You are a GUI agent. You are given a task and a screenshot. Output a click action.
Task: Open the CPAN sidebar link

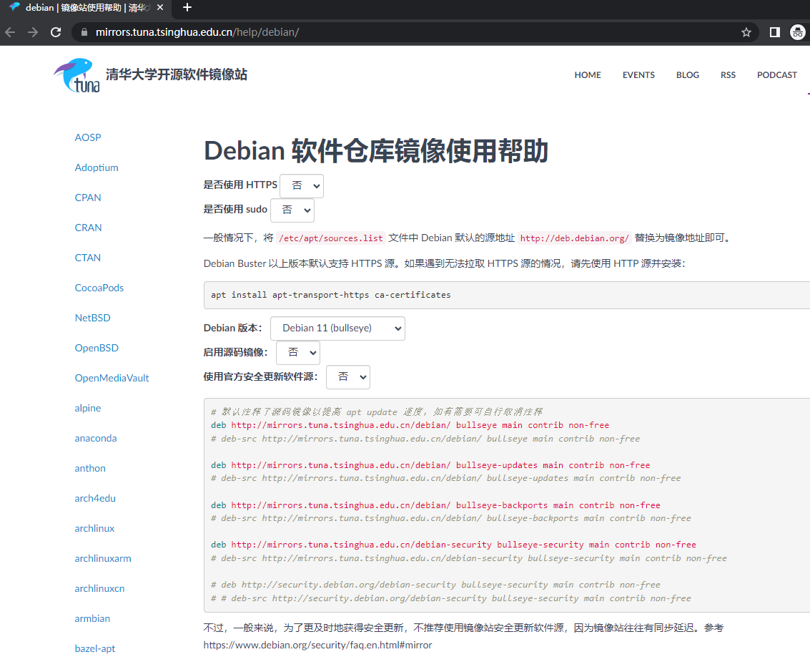coord(88,198)
